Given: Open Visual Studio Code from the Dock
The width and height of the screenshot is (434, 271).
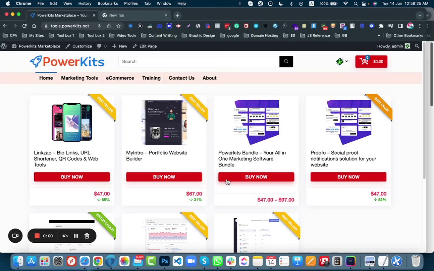Looking at the screenshot, I should coord(178,261).
